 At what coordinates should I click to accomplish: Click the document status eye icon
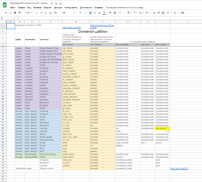point(61,4)
